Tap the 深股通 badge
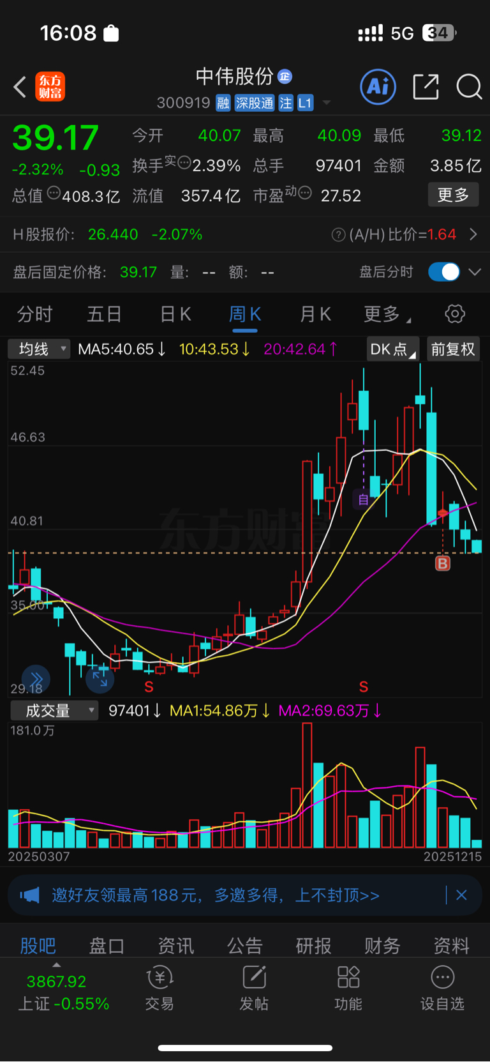The height and width of the screenshot is (1062, 490). pyautogui.click(x=255, y=103)
